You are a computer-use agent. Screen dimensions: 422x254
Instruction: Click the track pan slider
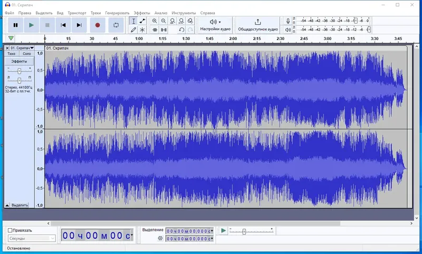[20, 81]
